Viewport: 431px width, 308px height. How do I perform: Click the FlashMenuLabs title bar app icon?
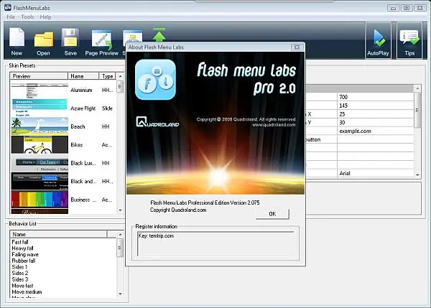coord(8,7)
